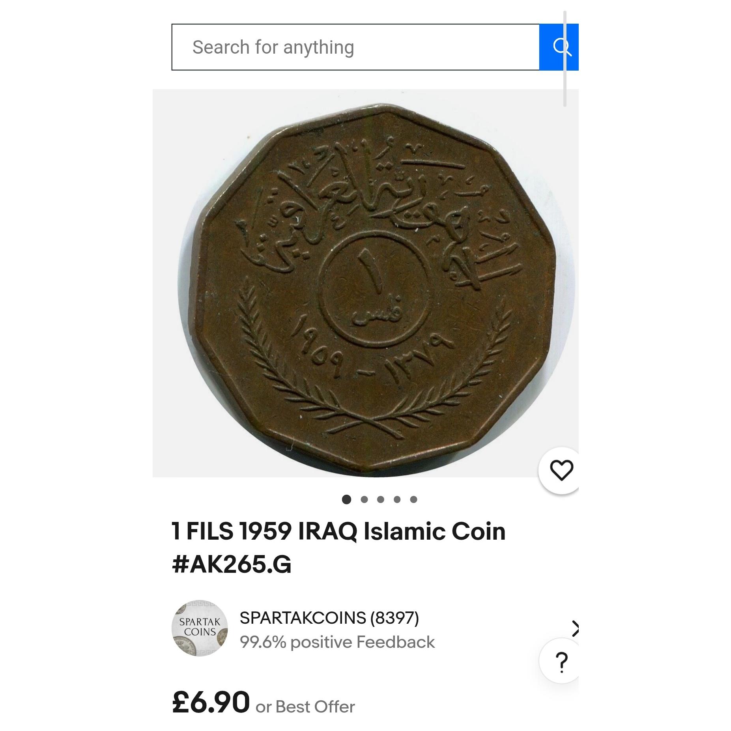This screenshot has height=731, width=731.
Task: Add item to watchlist with heart icon
Action: click(x=560, y=470)
